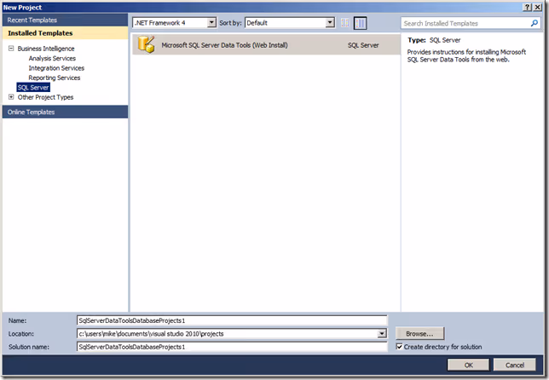This screenshot has width=549, height=380.
Task: Select Microsoft SQL Server Data Tools (Web Install)
Action: tap(266, 45)
